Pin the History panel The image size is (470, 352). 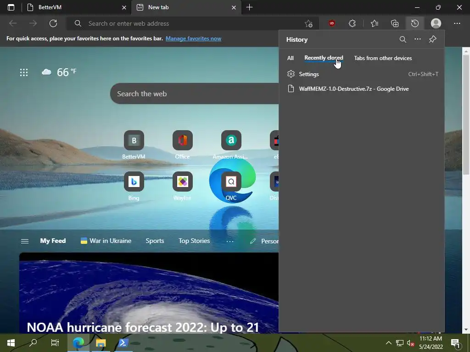(x=432, y=39)
